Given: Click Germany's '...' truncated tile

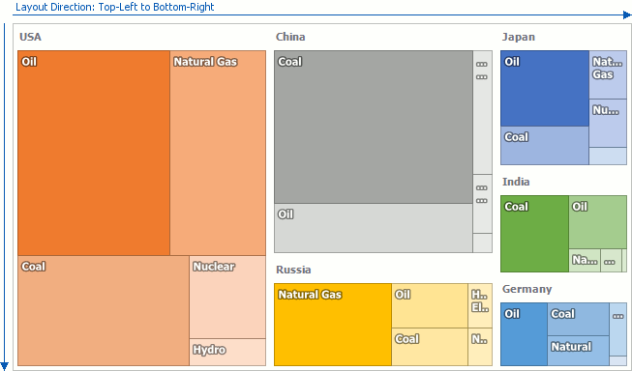Looking at the screenshot, I should (x=617, y=329).
